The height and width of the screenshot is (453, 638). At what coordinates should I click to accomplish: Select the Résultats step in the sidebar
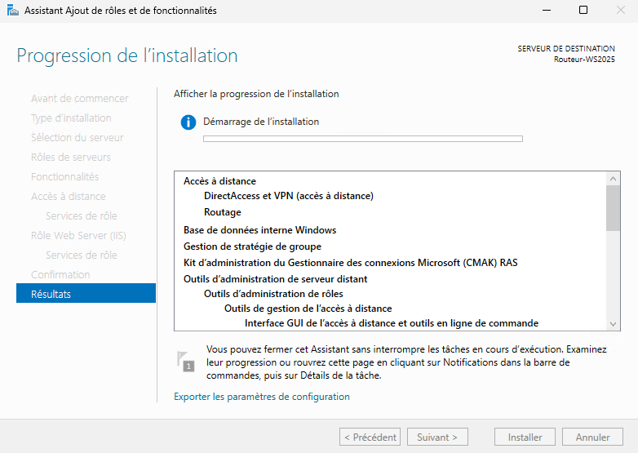(x=86, y=294)
